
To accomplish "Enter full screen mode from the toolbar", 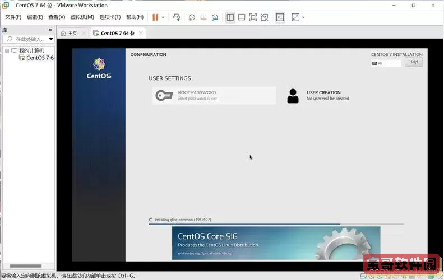I will (253, 17).
